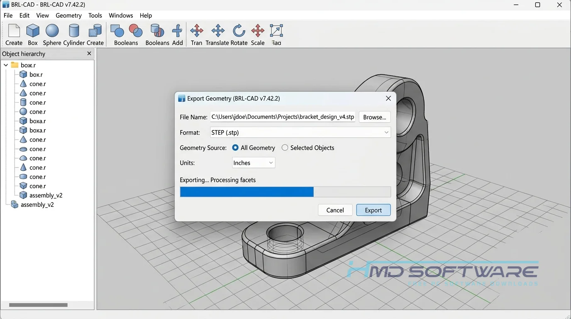The width and height of the screenshot is (571, 319).
Task: Open the File menu
Action: [8, 15]
